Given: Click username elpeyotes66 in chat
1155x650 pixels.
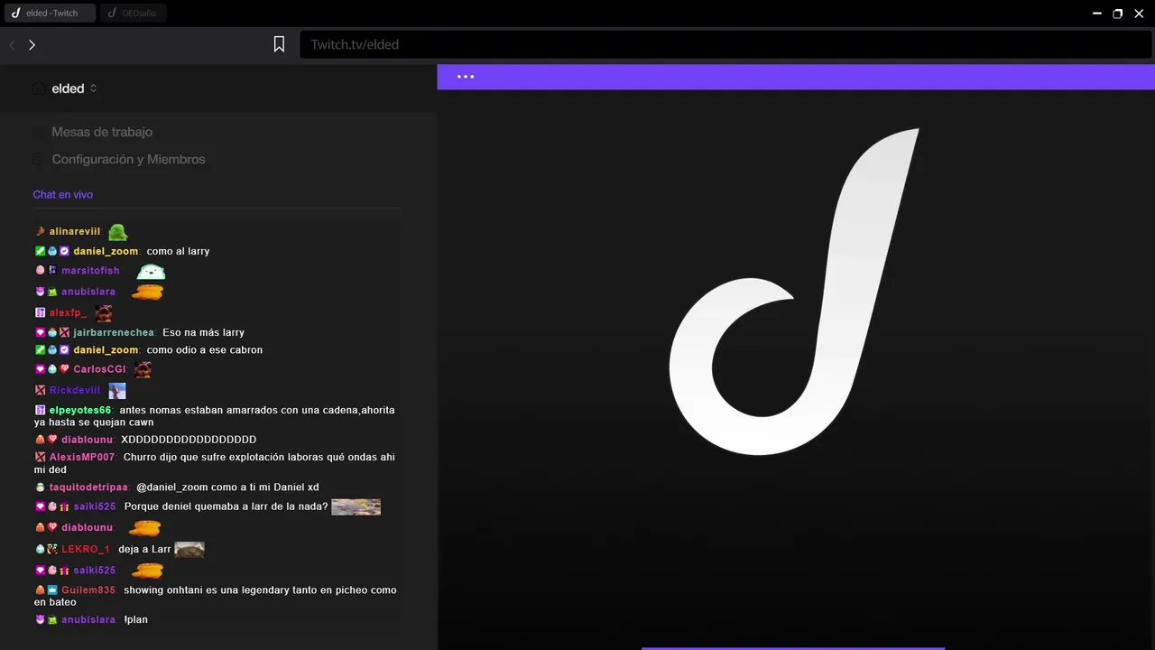Looking at the screenshot, I should point(80,410).
